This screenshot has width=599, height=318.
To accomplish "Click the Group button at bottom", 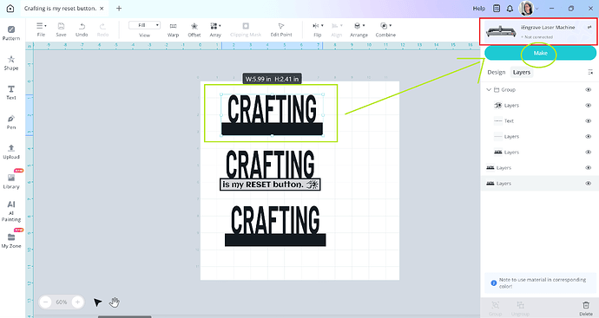I will pyautogui.click(x=496, y=308).
